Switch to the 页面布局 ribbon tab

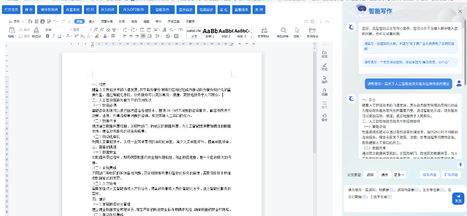(x=107, y=22)
